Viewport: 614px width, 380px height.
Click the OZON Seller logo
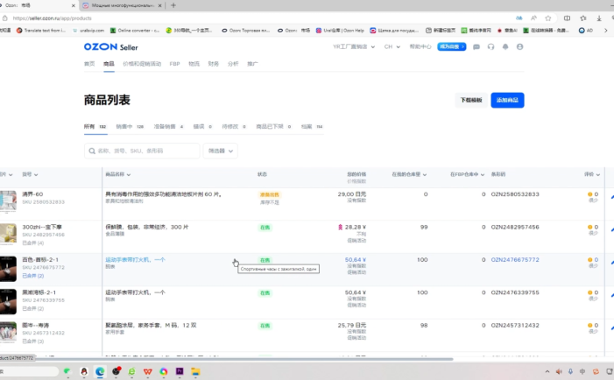tap(111, 47)
